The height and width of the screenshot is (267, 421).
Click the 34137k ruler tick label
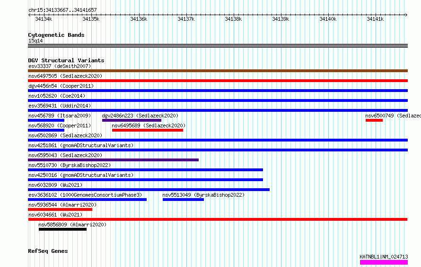(x=186, y=19)
